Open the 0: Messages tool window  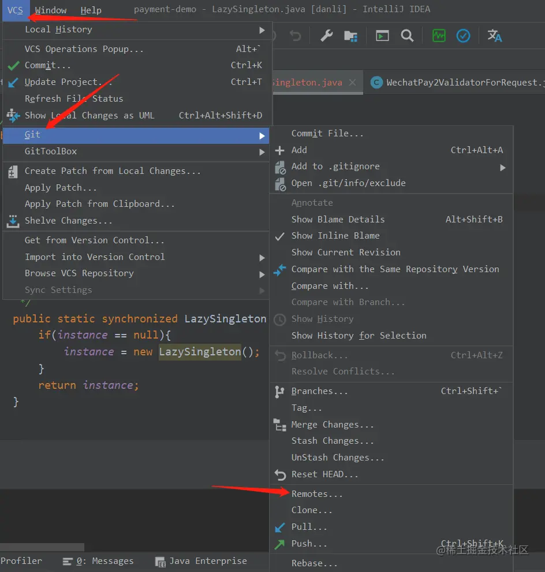click(98, 561)
